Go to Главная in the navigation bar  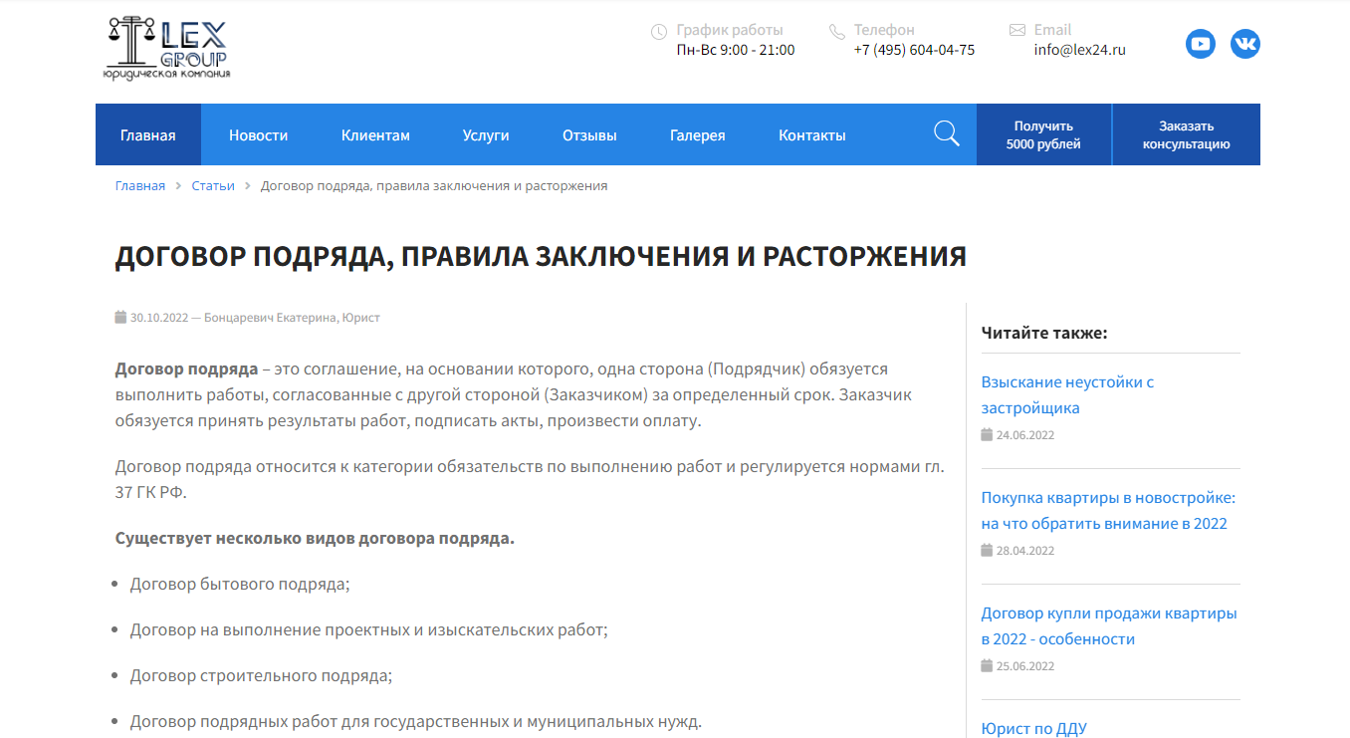coord(148,134)
